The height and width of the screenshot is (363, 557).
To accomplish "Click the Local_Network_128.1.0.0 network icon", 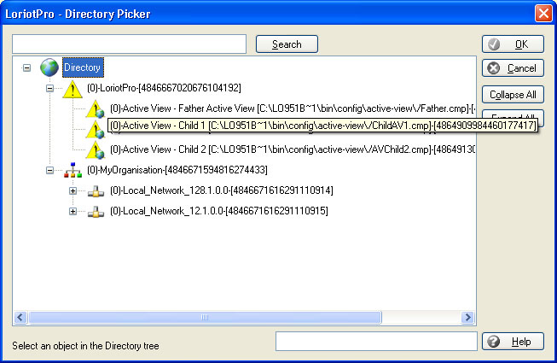I will coord(96,191).
